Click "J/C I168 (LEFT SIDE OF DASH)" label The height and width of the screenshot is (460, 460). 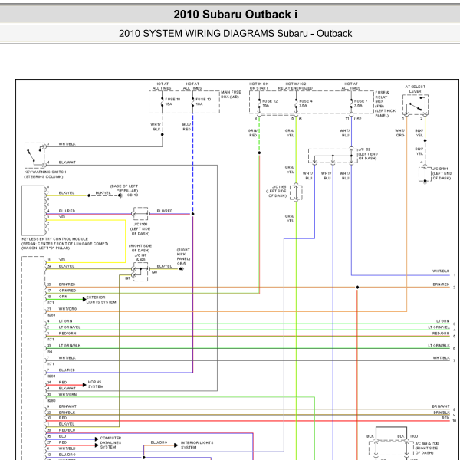(140, 228)
